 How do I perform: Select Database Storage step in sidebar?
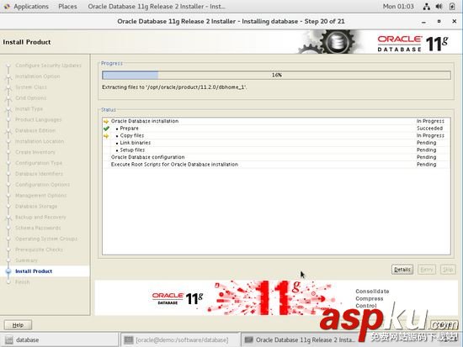coord(36,207)
